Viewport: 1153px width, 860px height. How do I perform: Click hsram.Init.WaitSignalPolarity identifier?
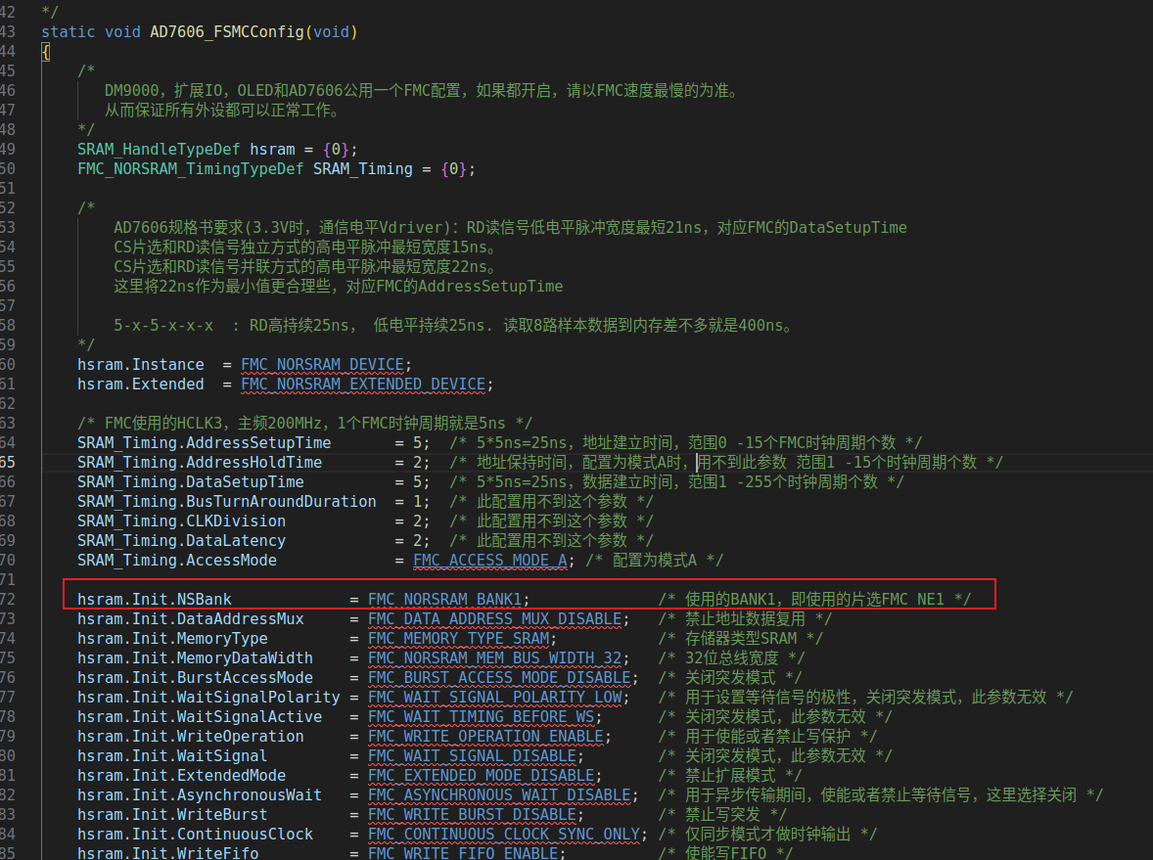208,698
